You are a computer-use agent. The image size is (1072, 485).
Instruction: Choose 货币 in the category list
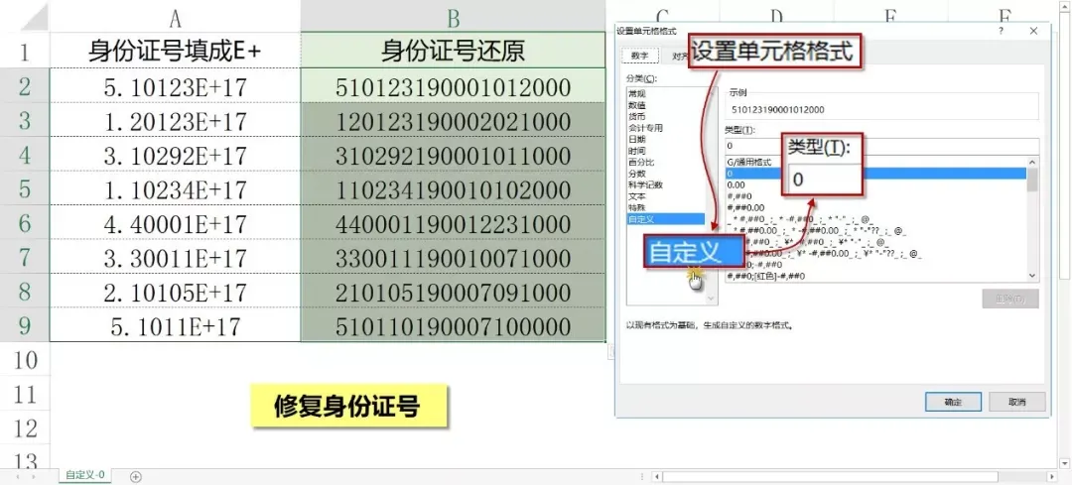coord(636,117)
